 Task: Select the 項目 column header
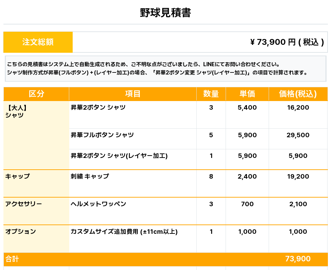point(133,94)
